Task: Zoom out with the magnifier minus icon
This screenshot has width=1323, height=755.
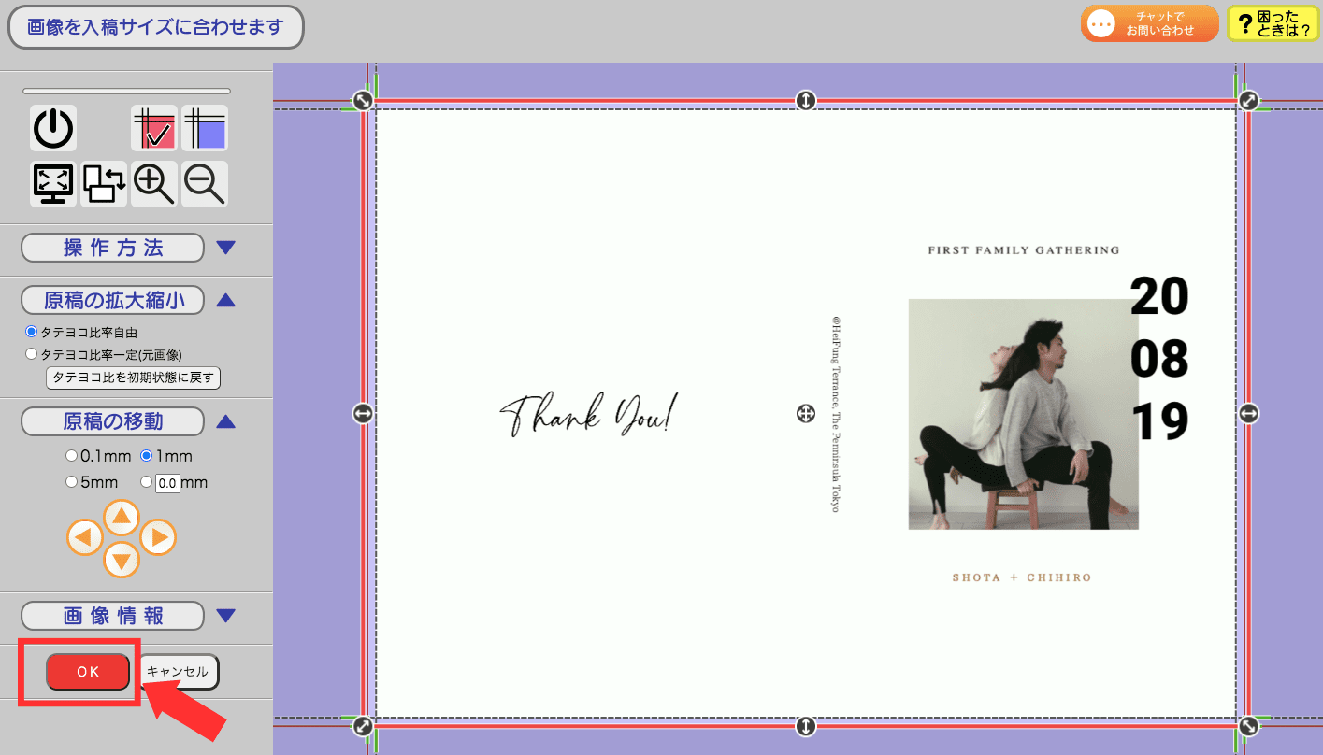Action: (205, 184)
